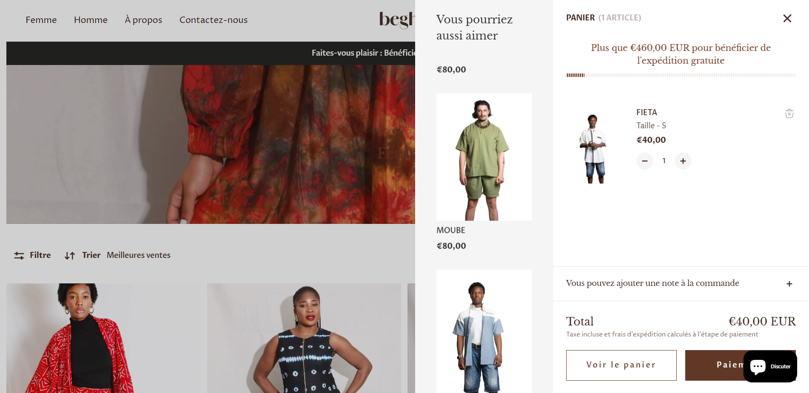Click the Trier sort arrows icon

pos(70,255)
